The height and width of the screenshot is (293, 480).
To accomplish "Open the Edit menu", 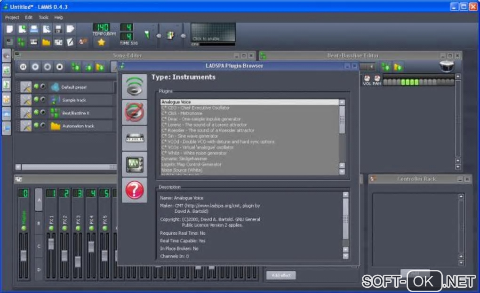I will (29, 17).
